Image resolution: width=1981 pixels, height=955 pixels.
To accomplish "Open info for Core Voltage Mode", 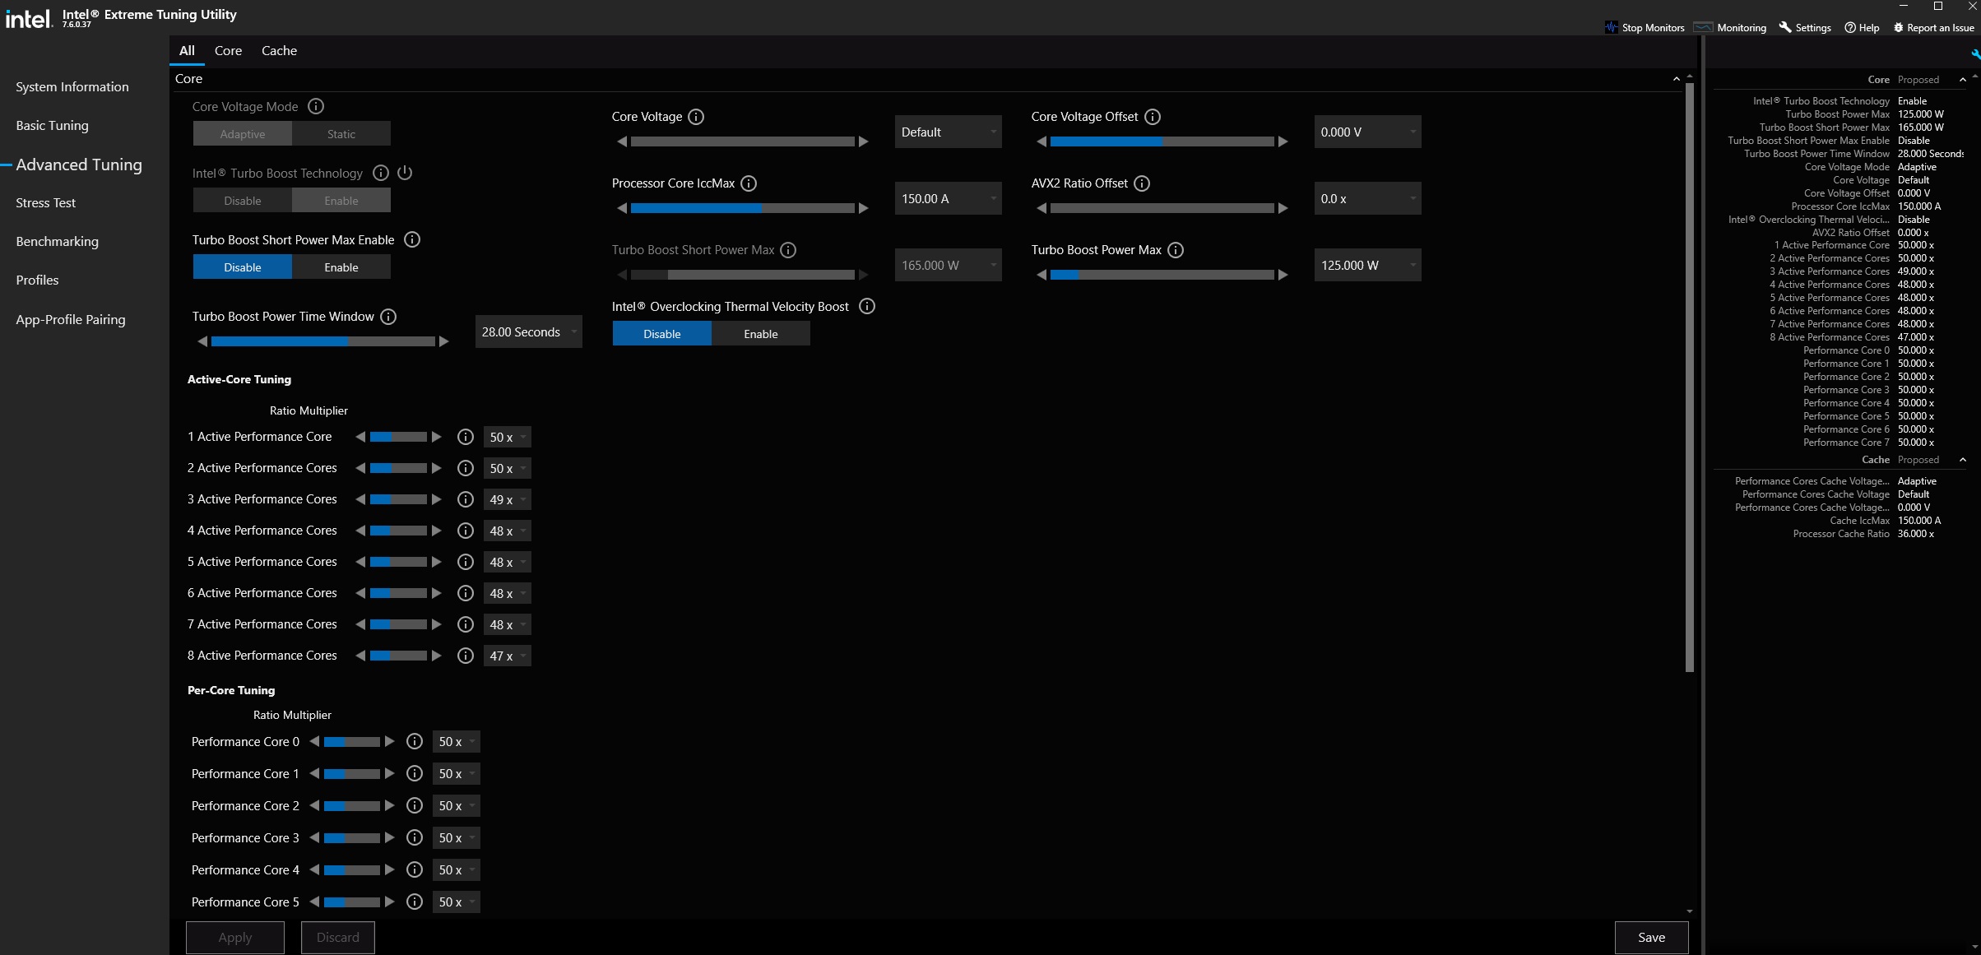I will (x=316, y=106).
